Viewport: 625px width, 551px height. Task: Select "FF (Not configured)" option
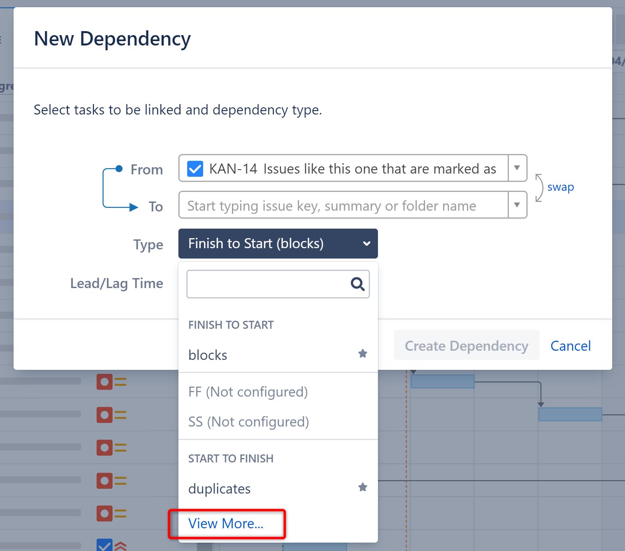248,392
